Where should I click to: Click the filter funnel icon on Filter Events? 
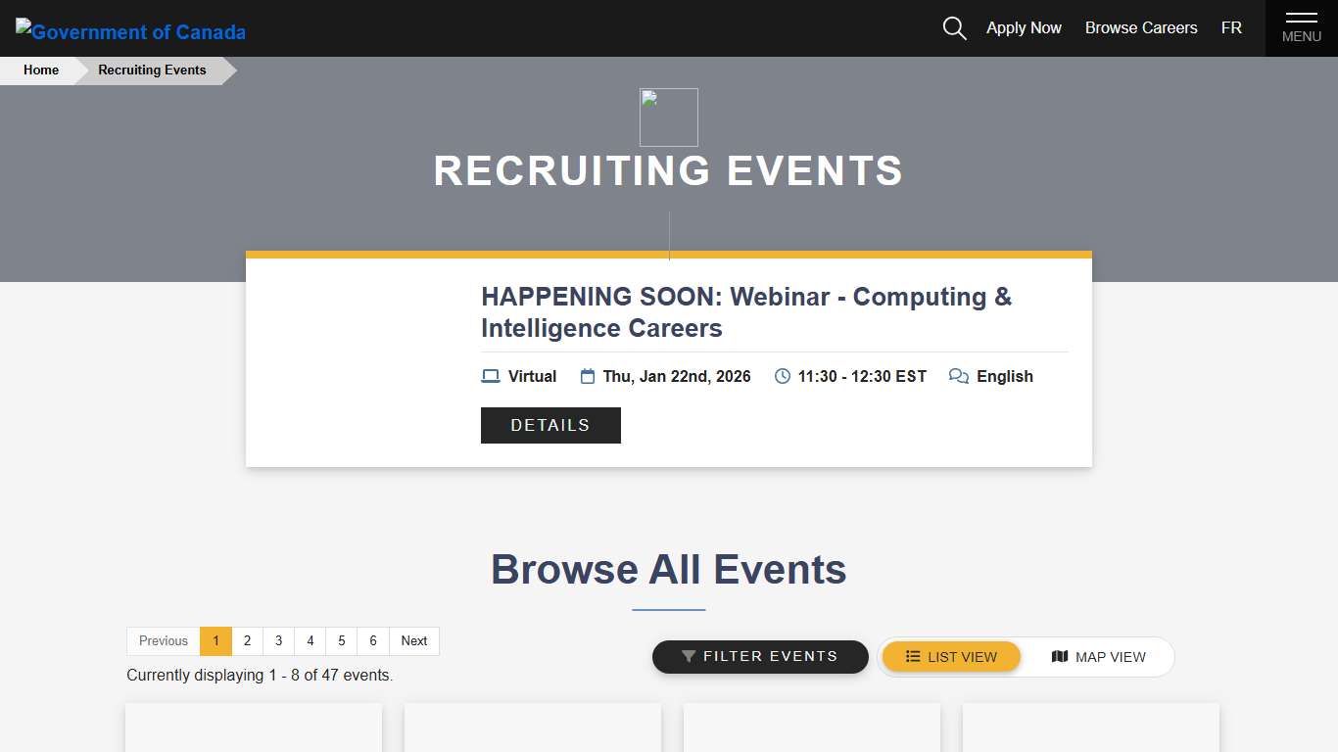689,656
